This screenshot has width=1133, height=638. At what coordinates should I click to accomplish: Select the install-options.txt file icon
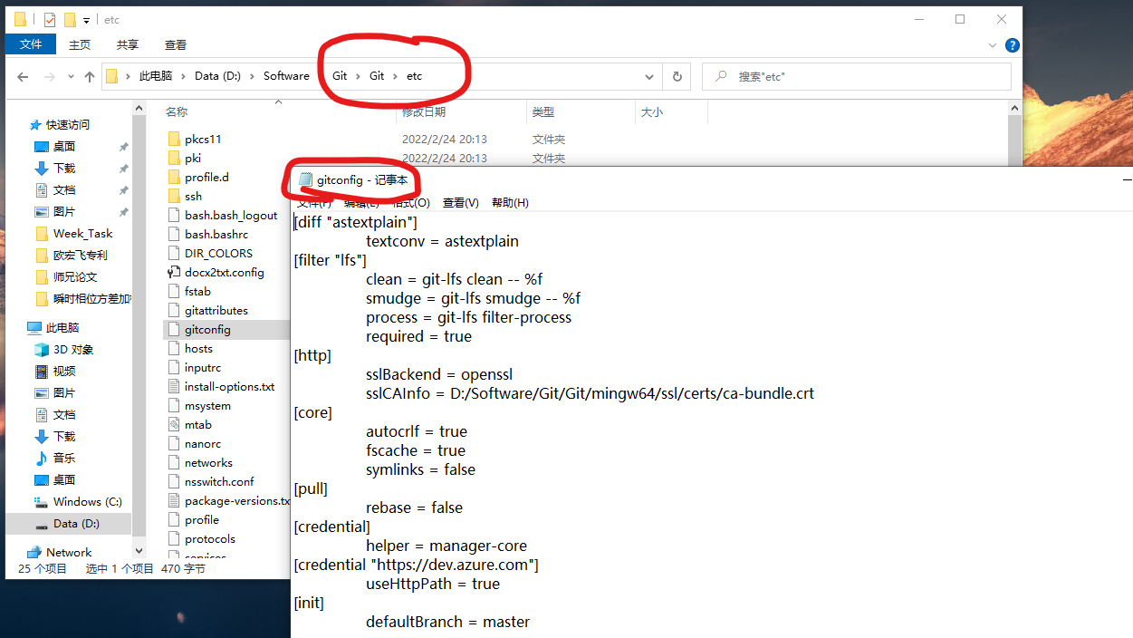pyautogui.click(x=175, y=387)
